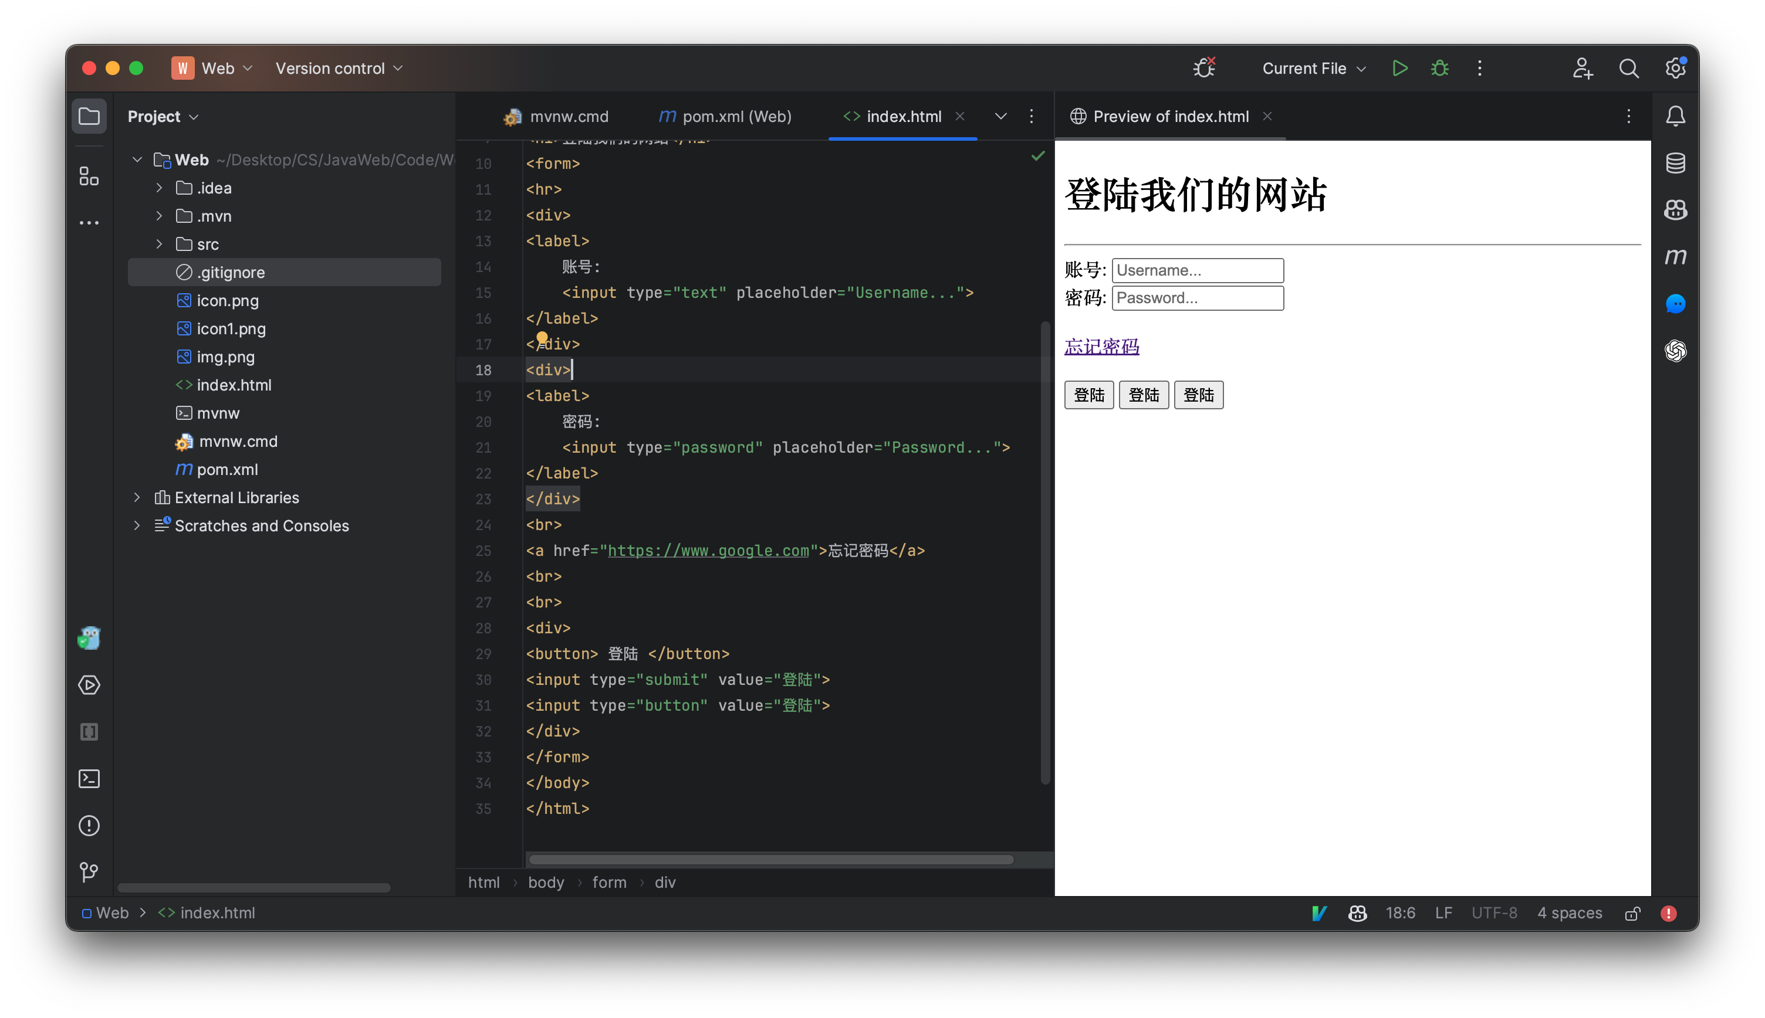Open the Terminal tool window

click(x=89, y=778)
